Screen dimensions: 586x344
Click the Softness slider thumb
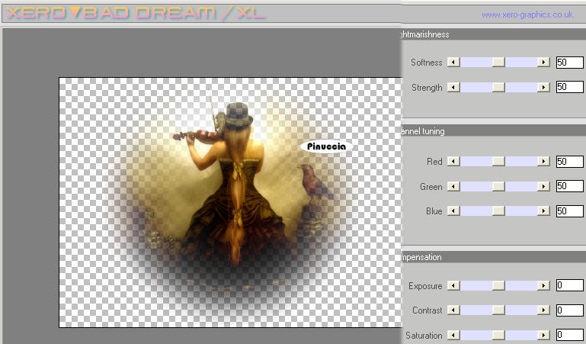[498, 62]
